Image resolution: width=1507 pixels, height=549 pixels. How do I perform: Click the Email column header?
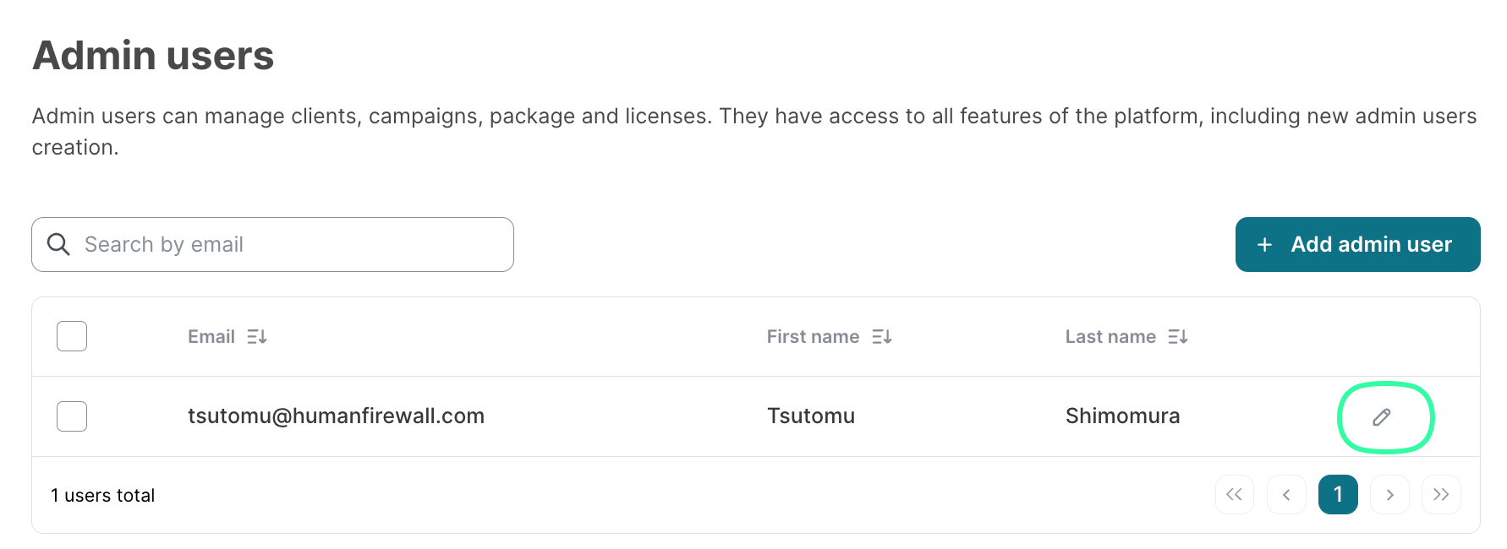[211, 337]
